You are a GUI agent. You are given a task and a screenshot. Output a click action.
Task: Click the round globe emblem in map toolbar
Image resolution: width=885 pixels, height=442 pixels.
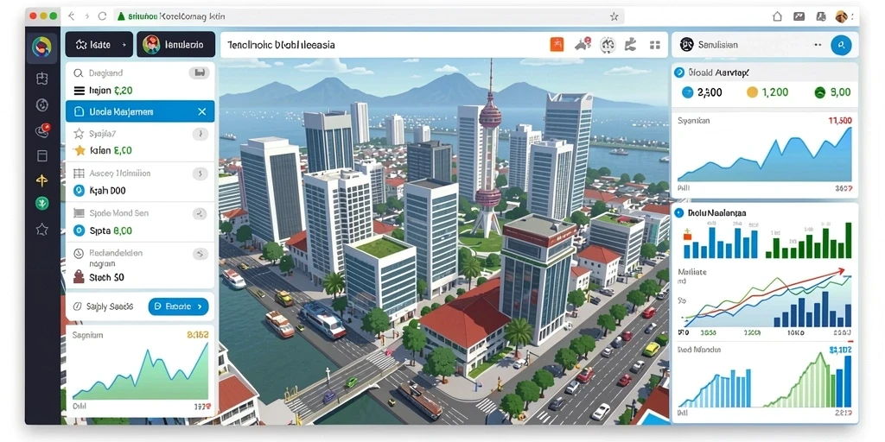(x=608, y=45)
